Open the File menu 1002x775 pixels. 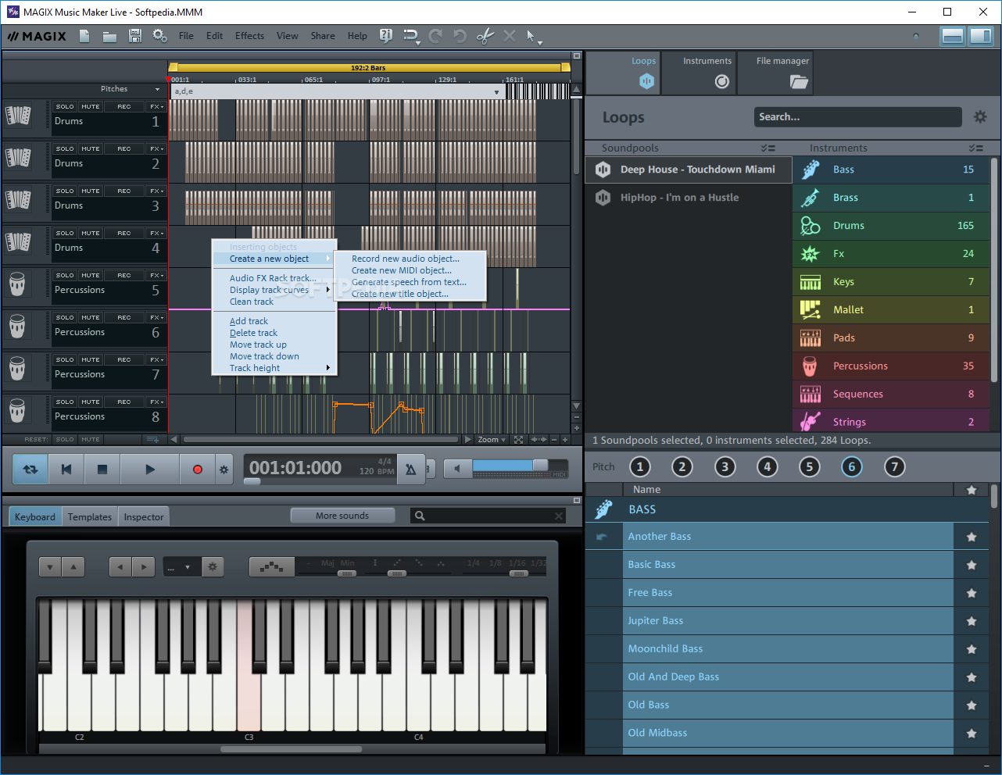[x=186, y=36]
